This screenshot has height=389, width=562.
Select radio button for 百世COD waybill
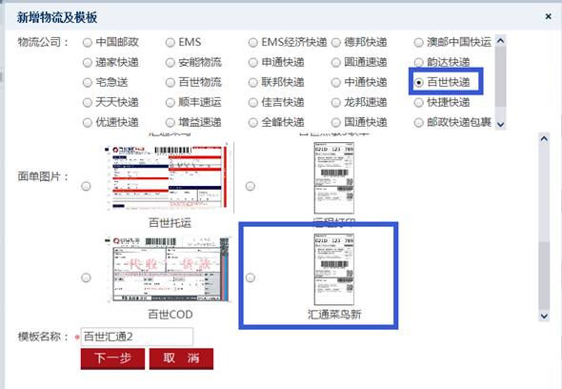[x=86, y=277]
